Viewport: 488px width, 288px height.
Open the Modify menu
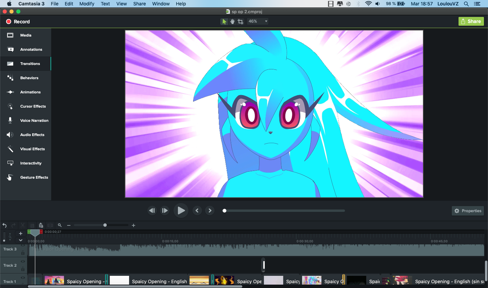pyautogui.click(x=87, y=4)
